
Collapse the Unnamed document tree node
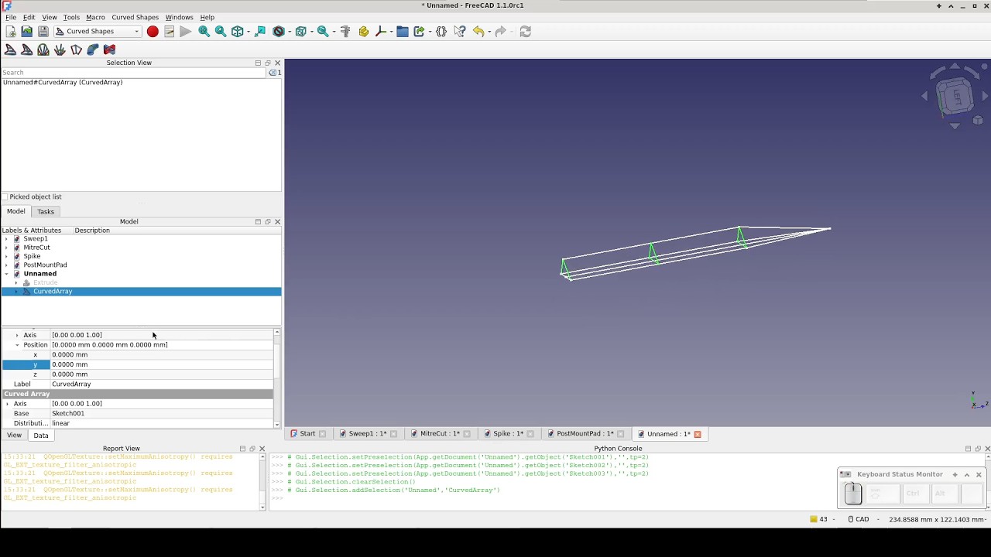pyautogui.click(x=7, y=274)
